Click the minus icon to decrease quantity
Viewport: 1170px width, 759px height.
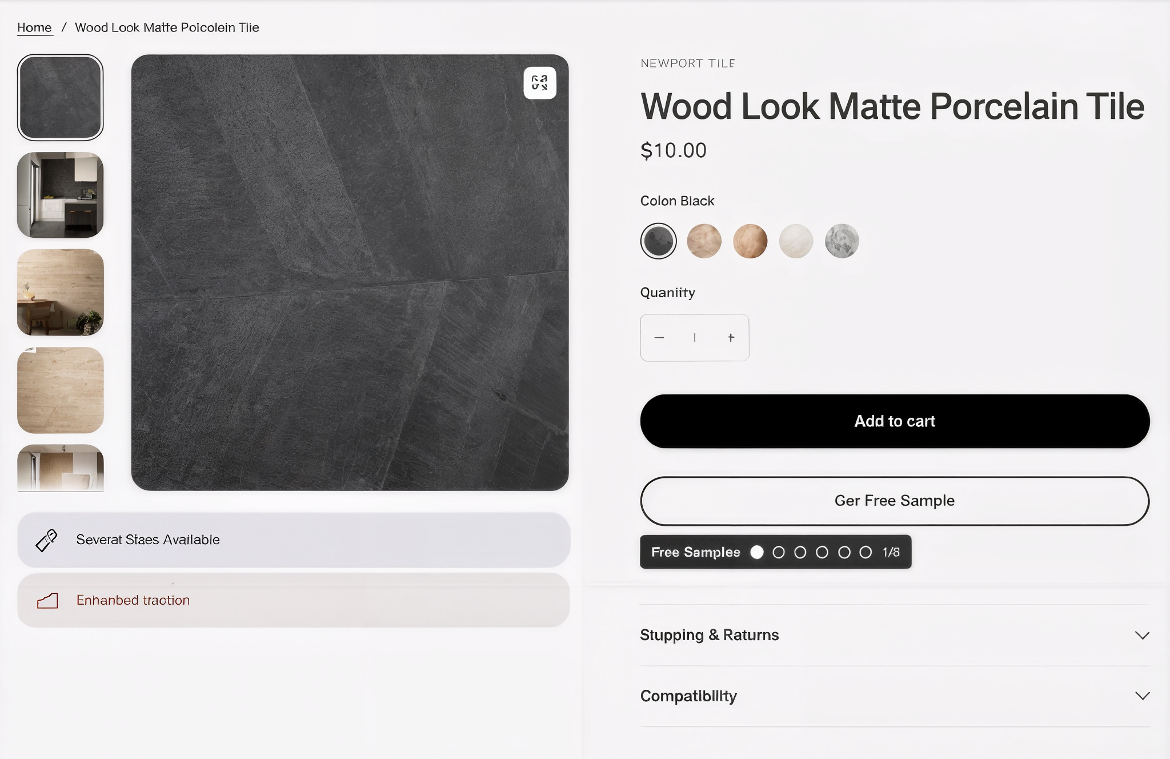click(x=660, y=337)
